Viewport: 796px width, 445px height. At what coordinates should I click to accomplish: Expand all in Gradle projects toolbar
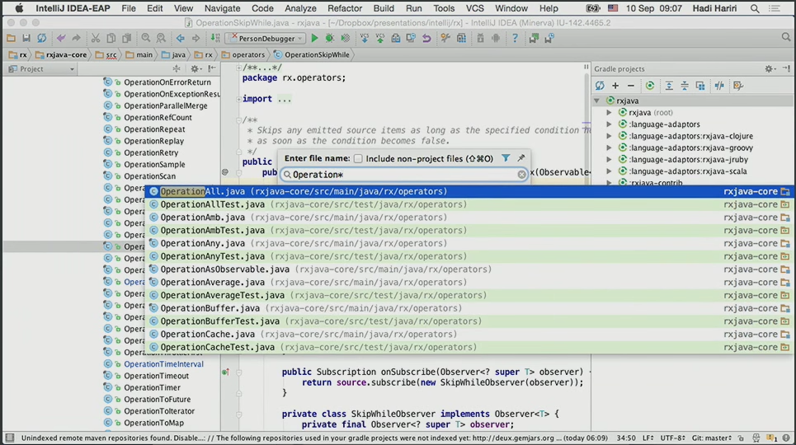[x=669, y=86]
